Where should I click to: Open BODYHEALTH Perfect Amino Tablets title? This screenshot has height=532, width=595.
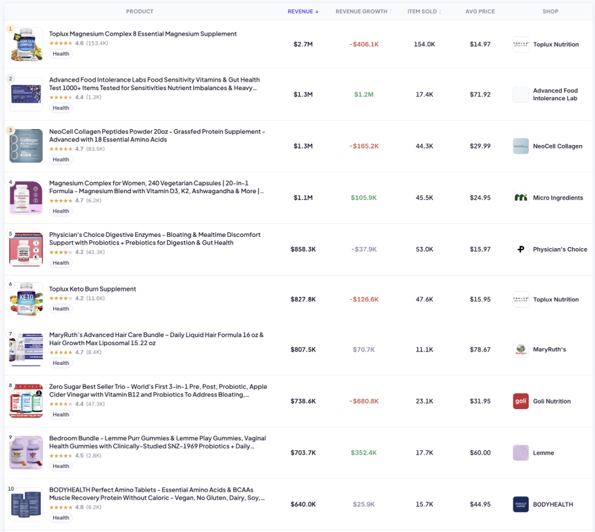[157, 494]
